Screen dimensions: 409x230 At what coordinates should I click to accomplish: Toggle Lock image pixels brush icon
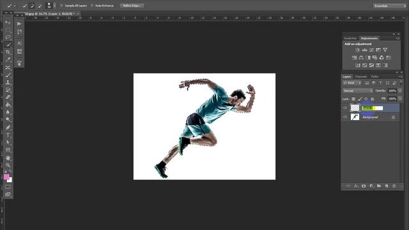click(360, 99)
